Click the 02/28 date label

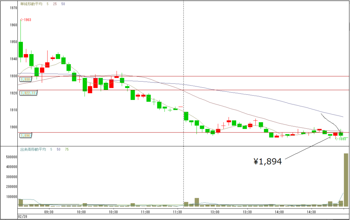coord(23,217)
